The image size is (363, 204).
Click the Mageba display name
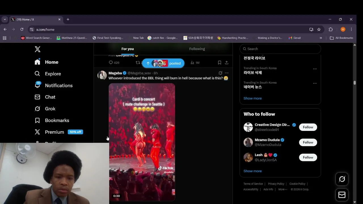(x=115, y=73)
